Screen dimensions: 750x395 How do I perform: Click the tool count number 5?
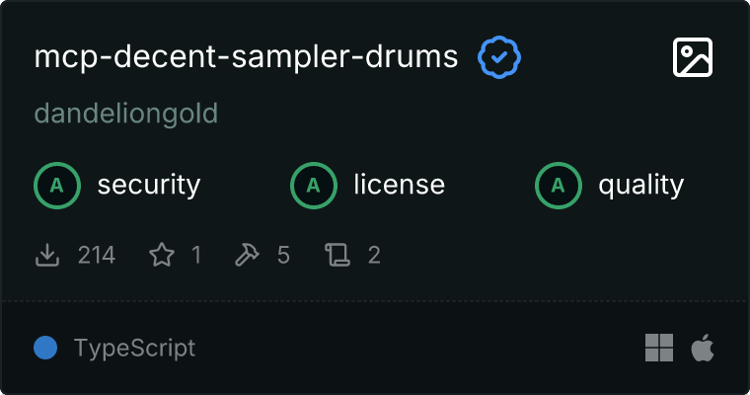pos(283,256)
